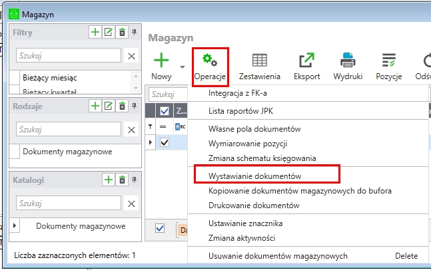The width and height of the screenshot is (431, 270).
Task: Click the green Nowy plus icon
Action: (x=161, y=61)
